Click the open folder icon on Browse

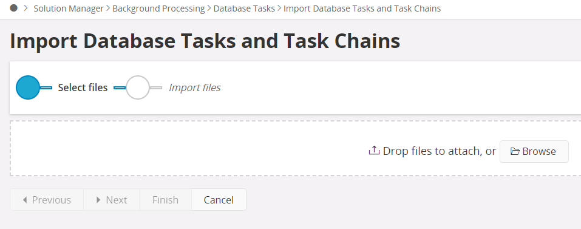click(x=515, y=151)
